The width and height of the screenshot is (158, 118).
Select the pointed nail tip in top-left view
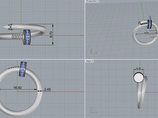[8, 27]
